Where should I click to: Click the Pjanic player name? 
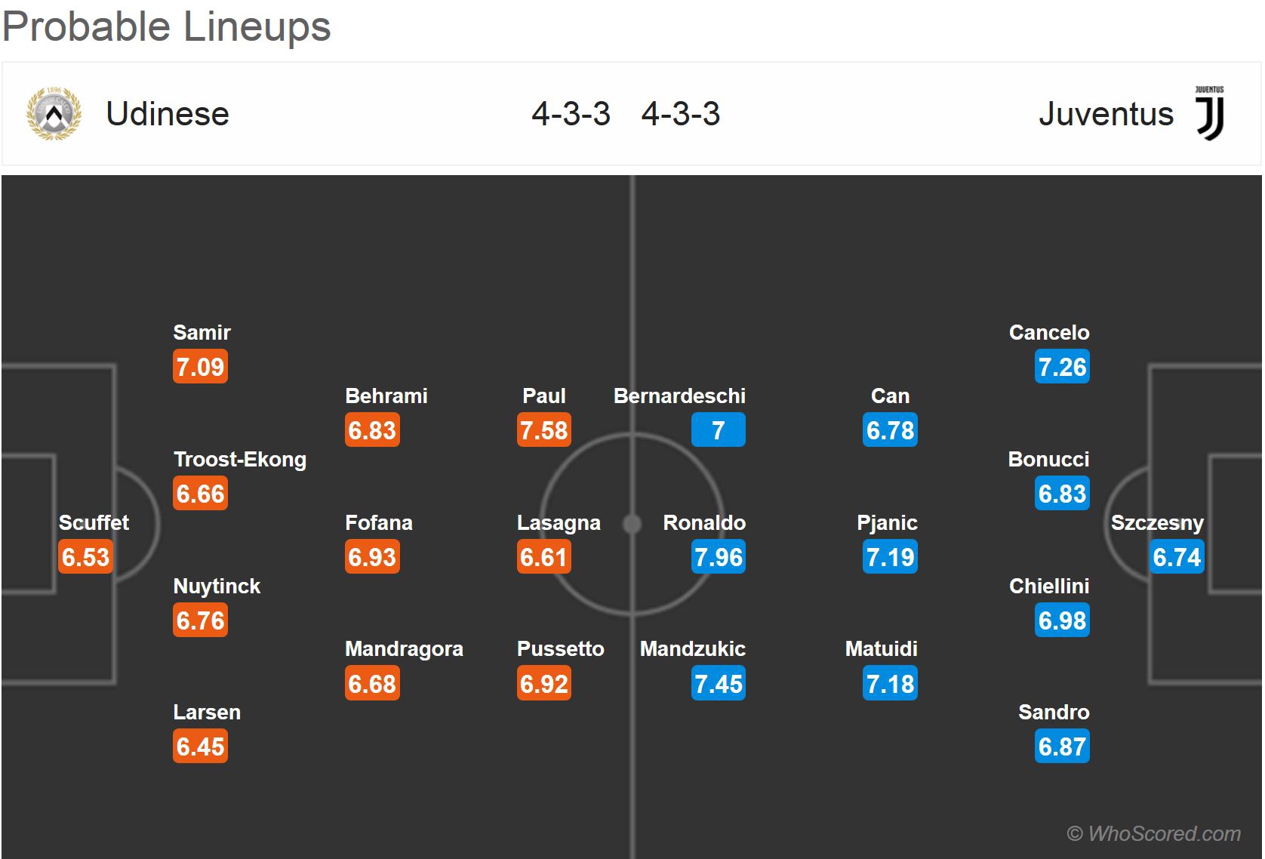[887, 522]
